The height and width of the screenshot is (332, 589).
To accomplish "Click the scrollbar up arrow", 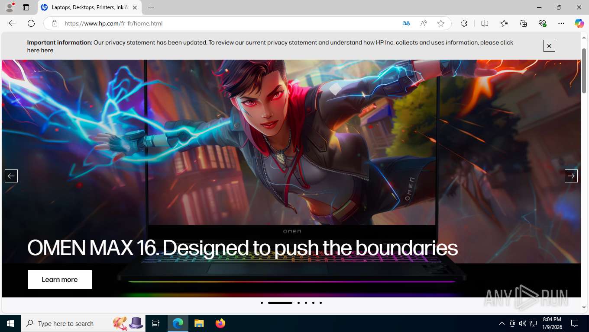I will [584, 37].
